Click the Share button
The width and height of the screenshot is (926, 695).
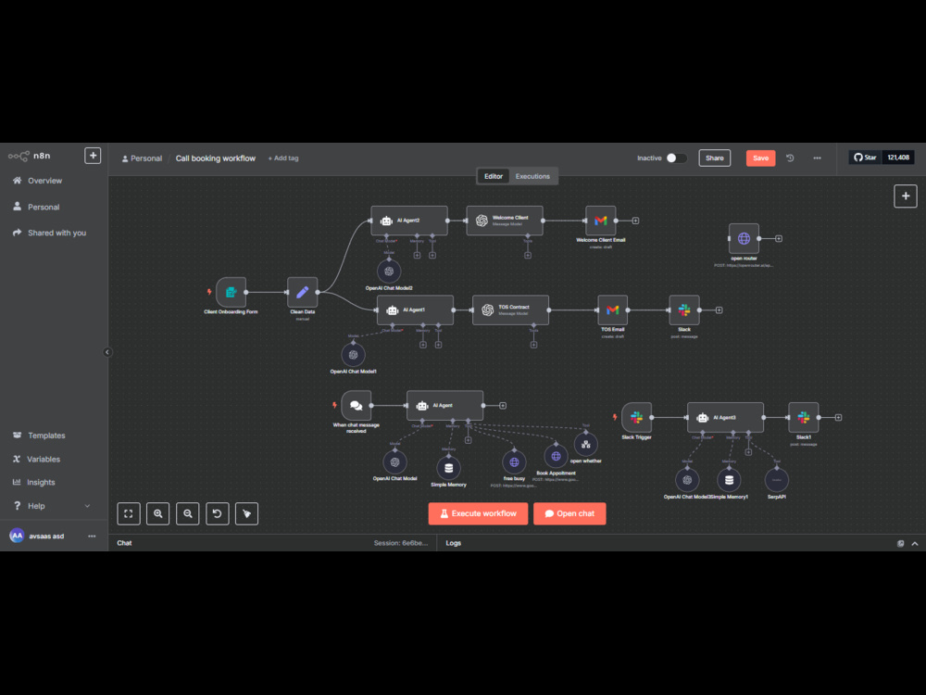(x=715, y=158)
